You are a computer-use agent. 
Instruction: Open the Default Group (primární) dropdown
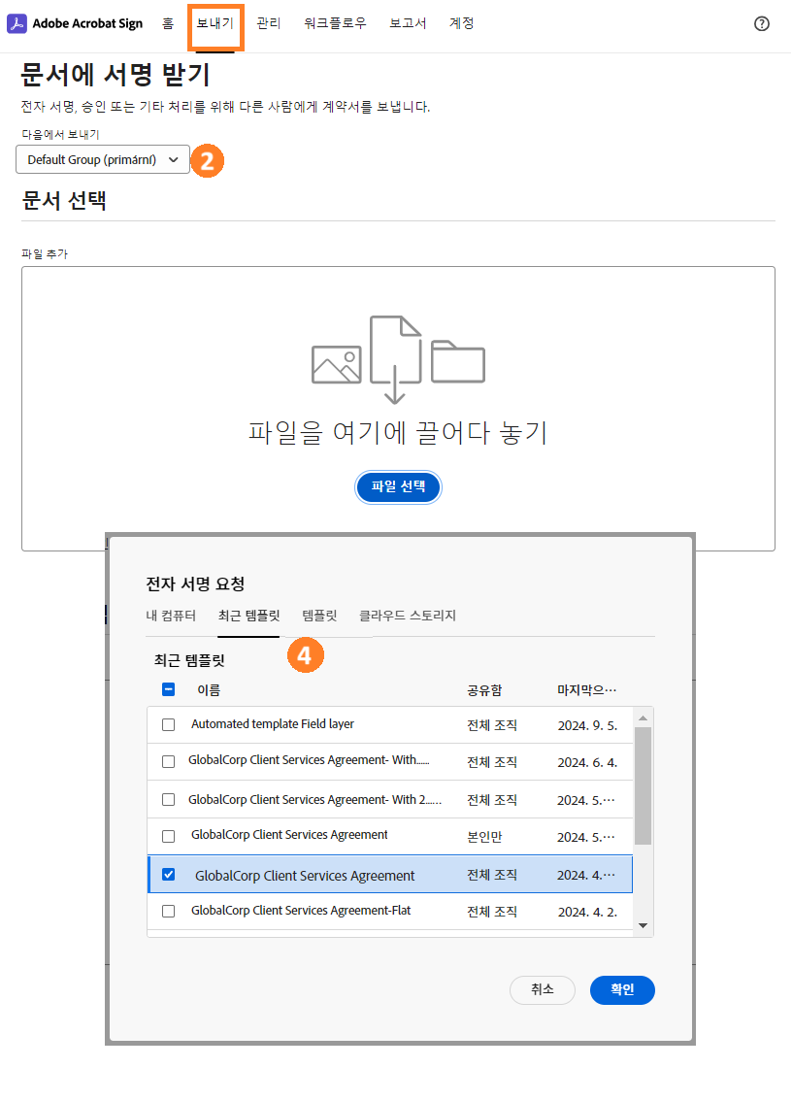(x=102, y=159)
